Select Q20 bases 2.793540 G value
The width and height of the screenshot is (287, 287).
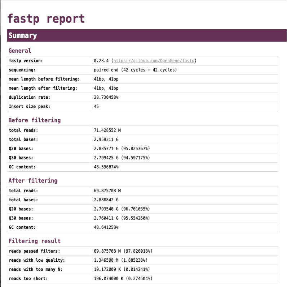(x=106, y=209)
